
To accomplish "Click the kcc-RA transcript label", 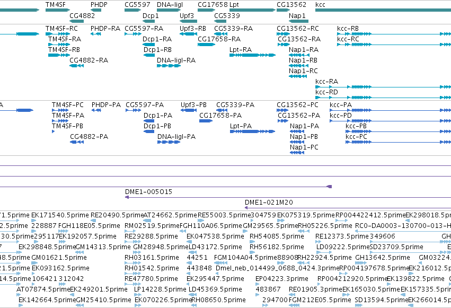I will pyautogui.click(x=326, y=82).
